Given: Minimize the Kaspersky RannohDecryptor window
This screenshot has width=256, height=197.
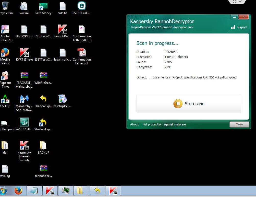Looking at the screenshot, I should [x=235, y=17].
